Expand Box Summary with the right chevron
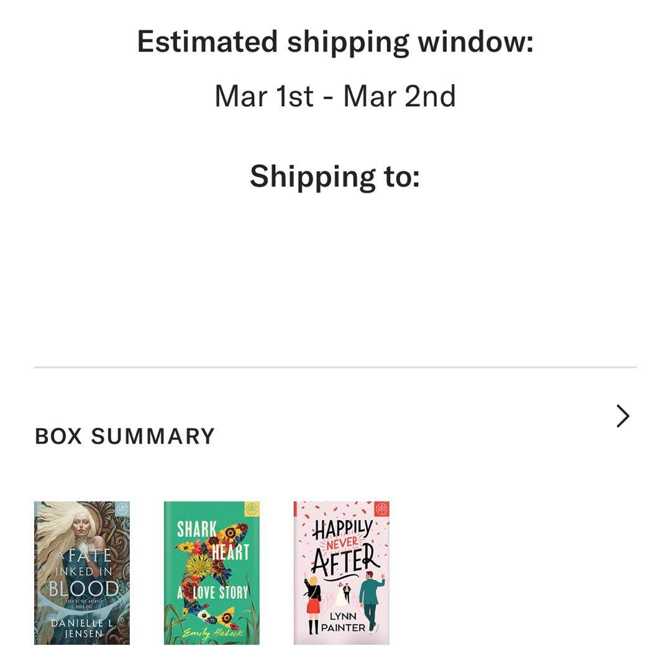This screenshot has width=671, height=671. point(623,416)
